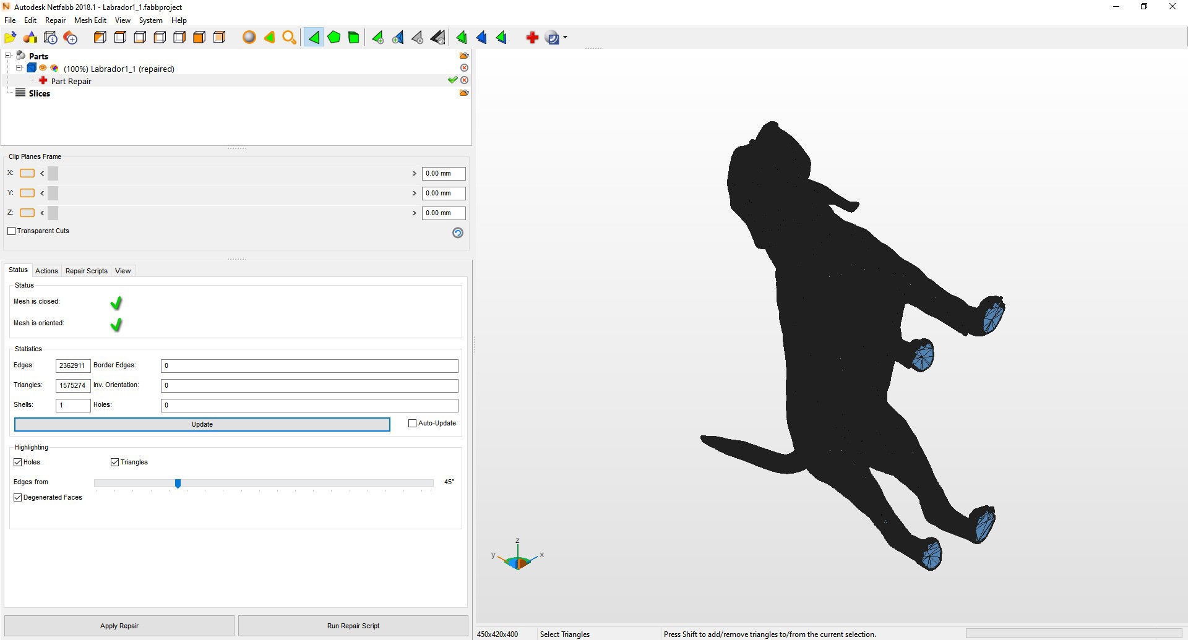
Task: Click the Apply Repair button
Action: pos(119,626)
